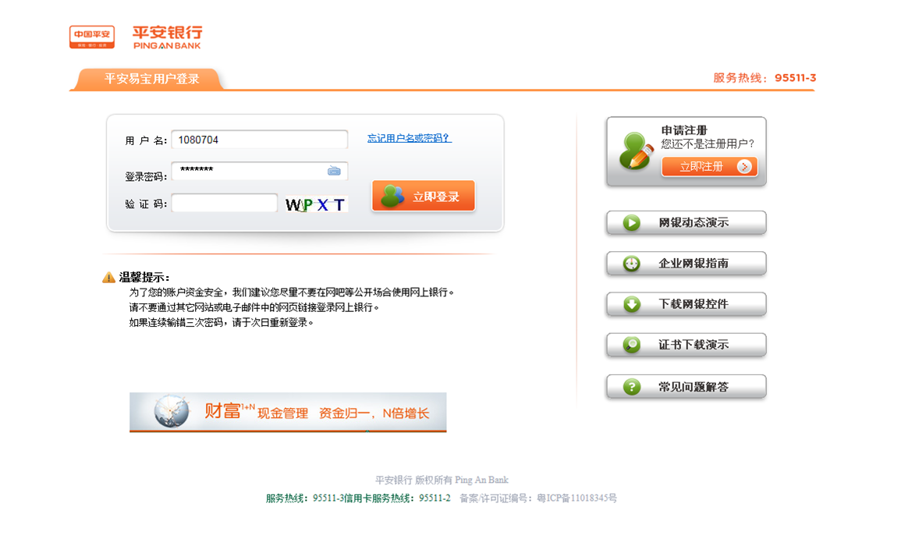
Task: Click the tip line about 账户资金安全
Action: (291, 292)
